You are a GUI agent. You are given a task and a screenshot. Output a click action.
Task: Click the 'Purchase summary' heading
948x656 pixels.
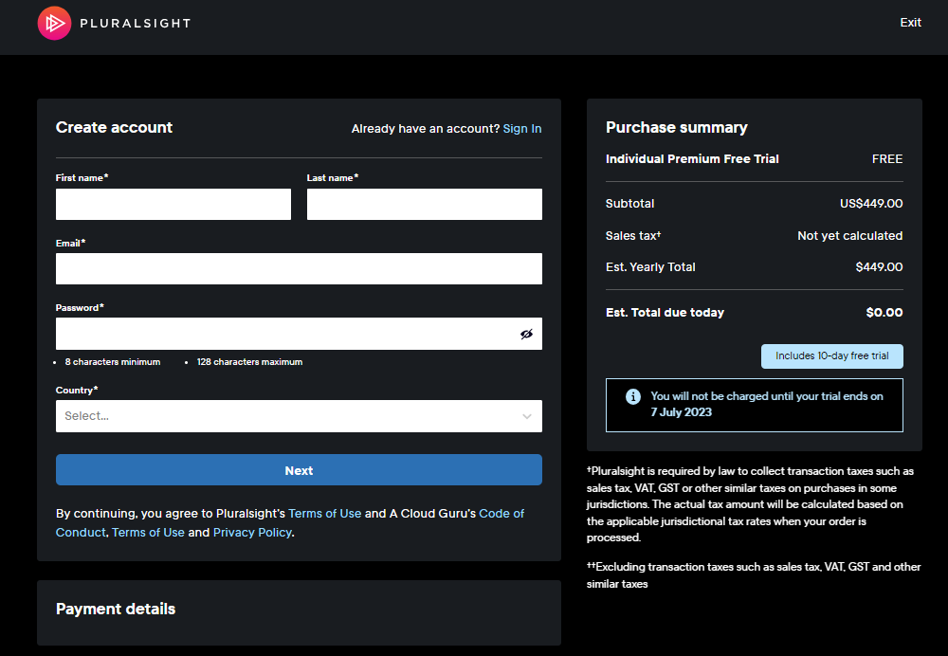click(x=676, y=128)
